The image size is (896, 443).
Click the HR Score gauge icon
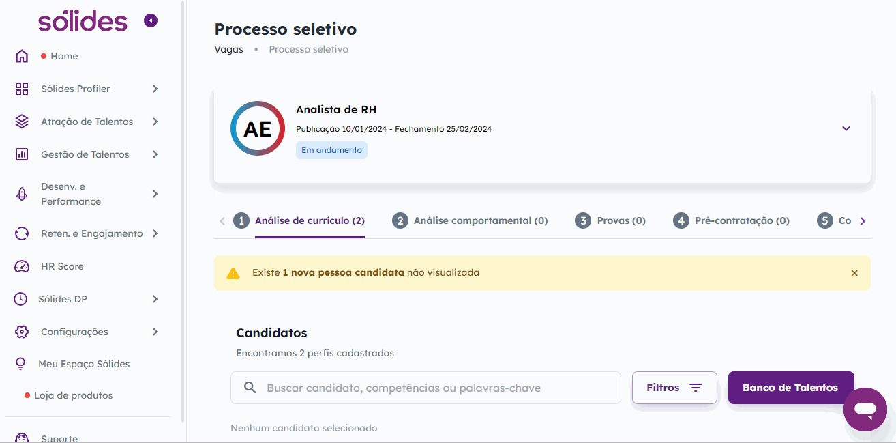(x=22, y=266)
